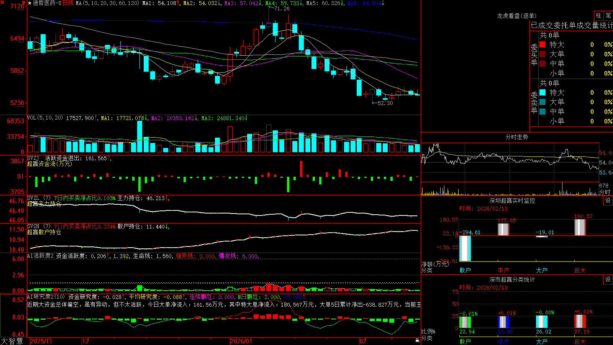Open the MA(5,10,20,30,60,120) indicator parameters

(107, 3)
